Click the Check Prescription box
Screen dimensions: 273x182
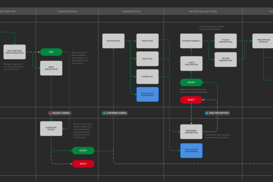point(191,63)
